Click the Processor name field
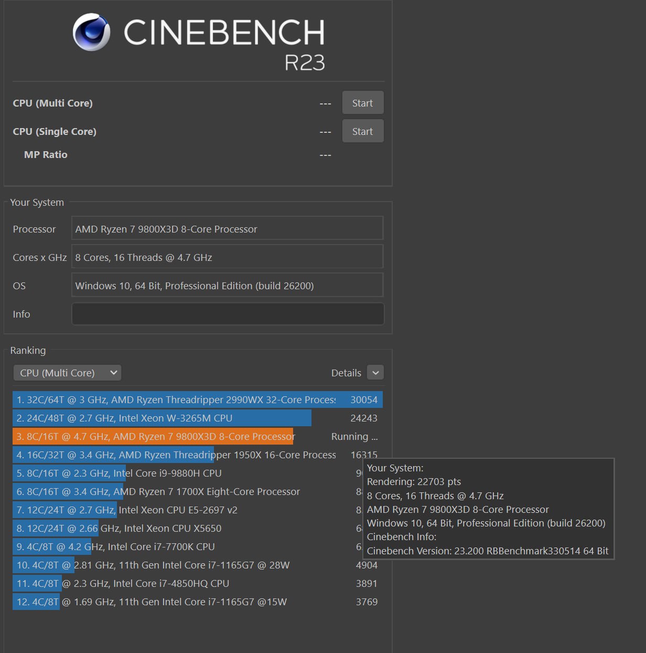Viewport: 646px width, 653px height. [x=227, y=229]
